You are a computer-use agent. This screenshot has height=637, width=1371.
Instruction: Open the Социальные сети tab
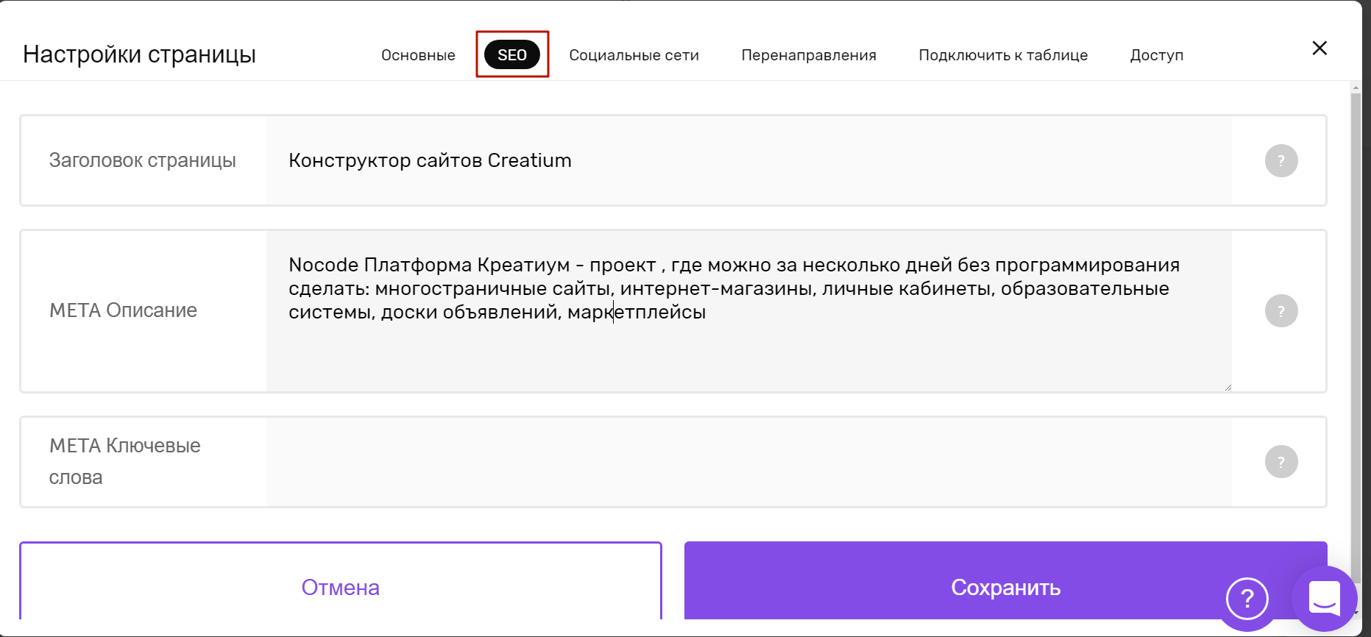(634, 55)
